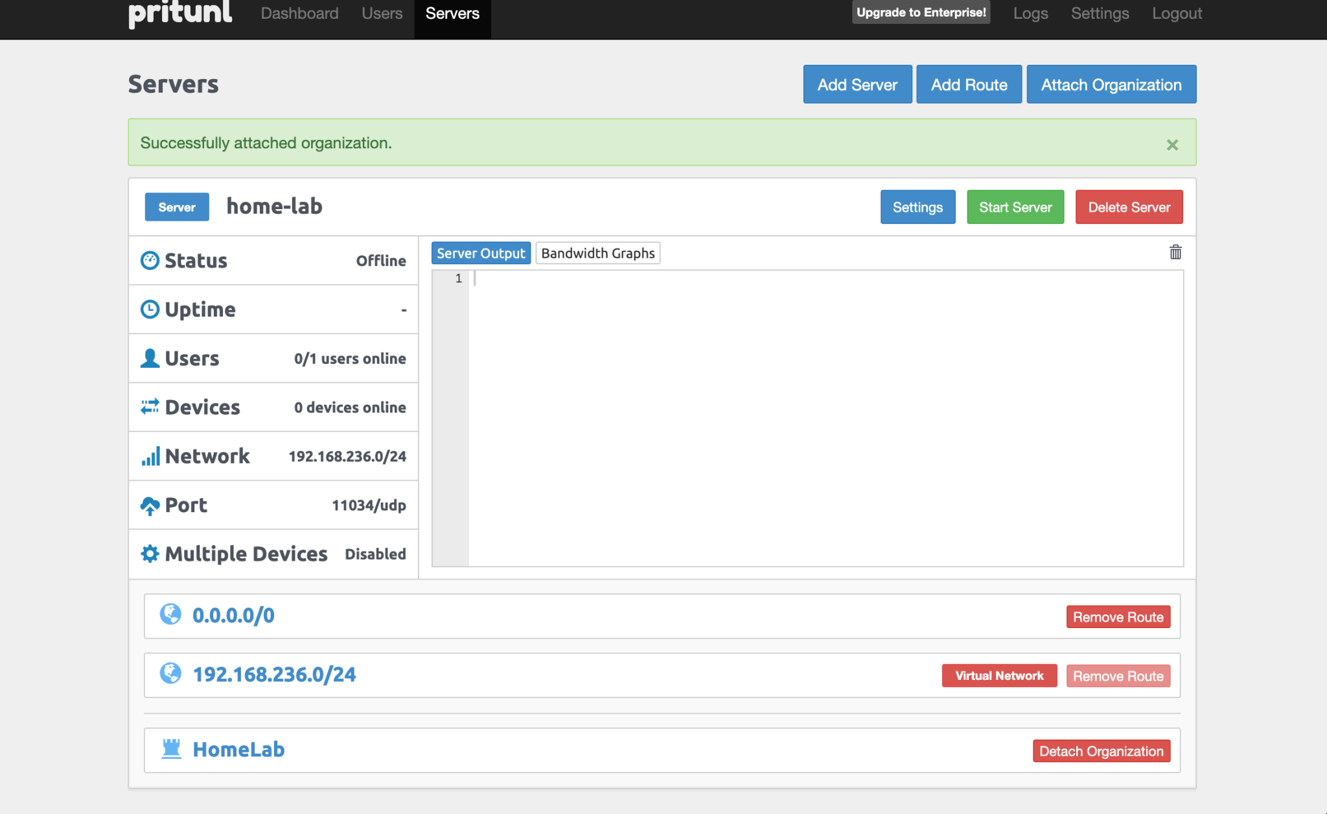The height and width of the screenshot is (814, 1327).
Task: Open the Logs page
Action: pos(1030,13)
